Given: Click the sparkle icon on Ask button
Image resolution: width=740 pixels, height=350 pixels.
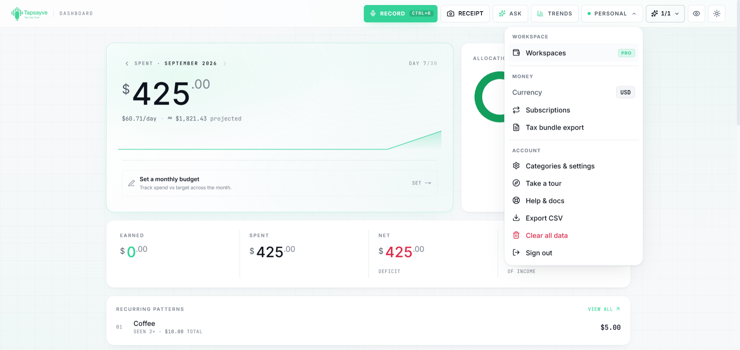Looking at the screenshot, I should click(x=502, y=14).
